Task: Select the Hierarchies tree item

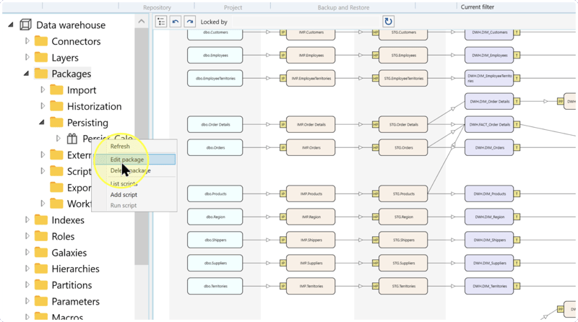Action: coord(75,269)
